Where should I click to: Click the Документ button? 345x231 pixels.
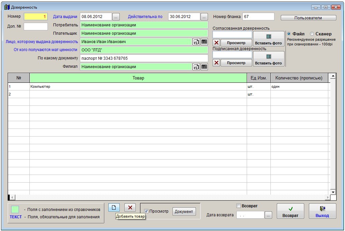[184, 211]
